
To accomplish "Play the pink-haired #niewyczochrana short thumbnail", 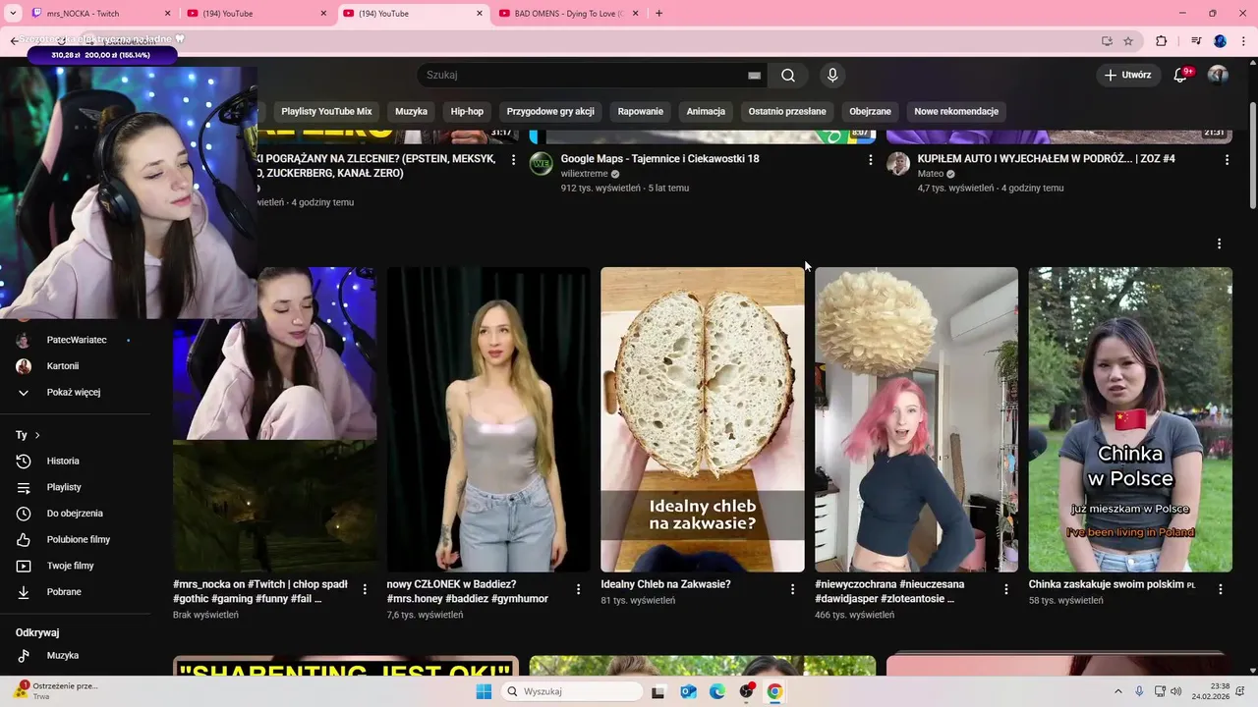I will 916,419.
